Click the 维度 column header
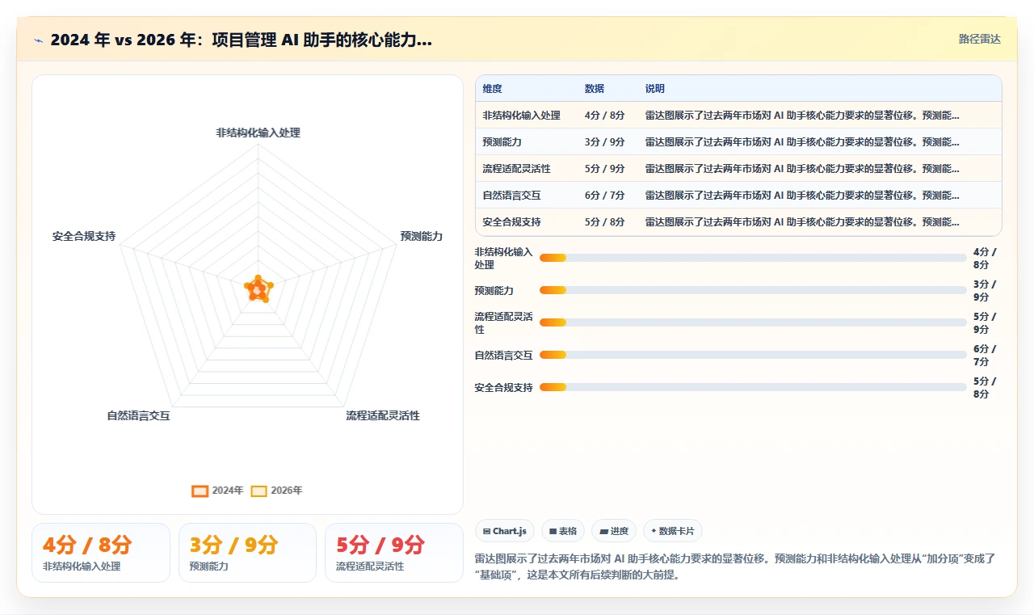 pos(493,89)
